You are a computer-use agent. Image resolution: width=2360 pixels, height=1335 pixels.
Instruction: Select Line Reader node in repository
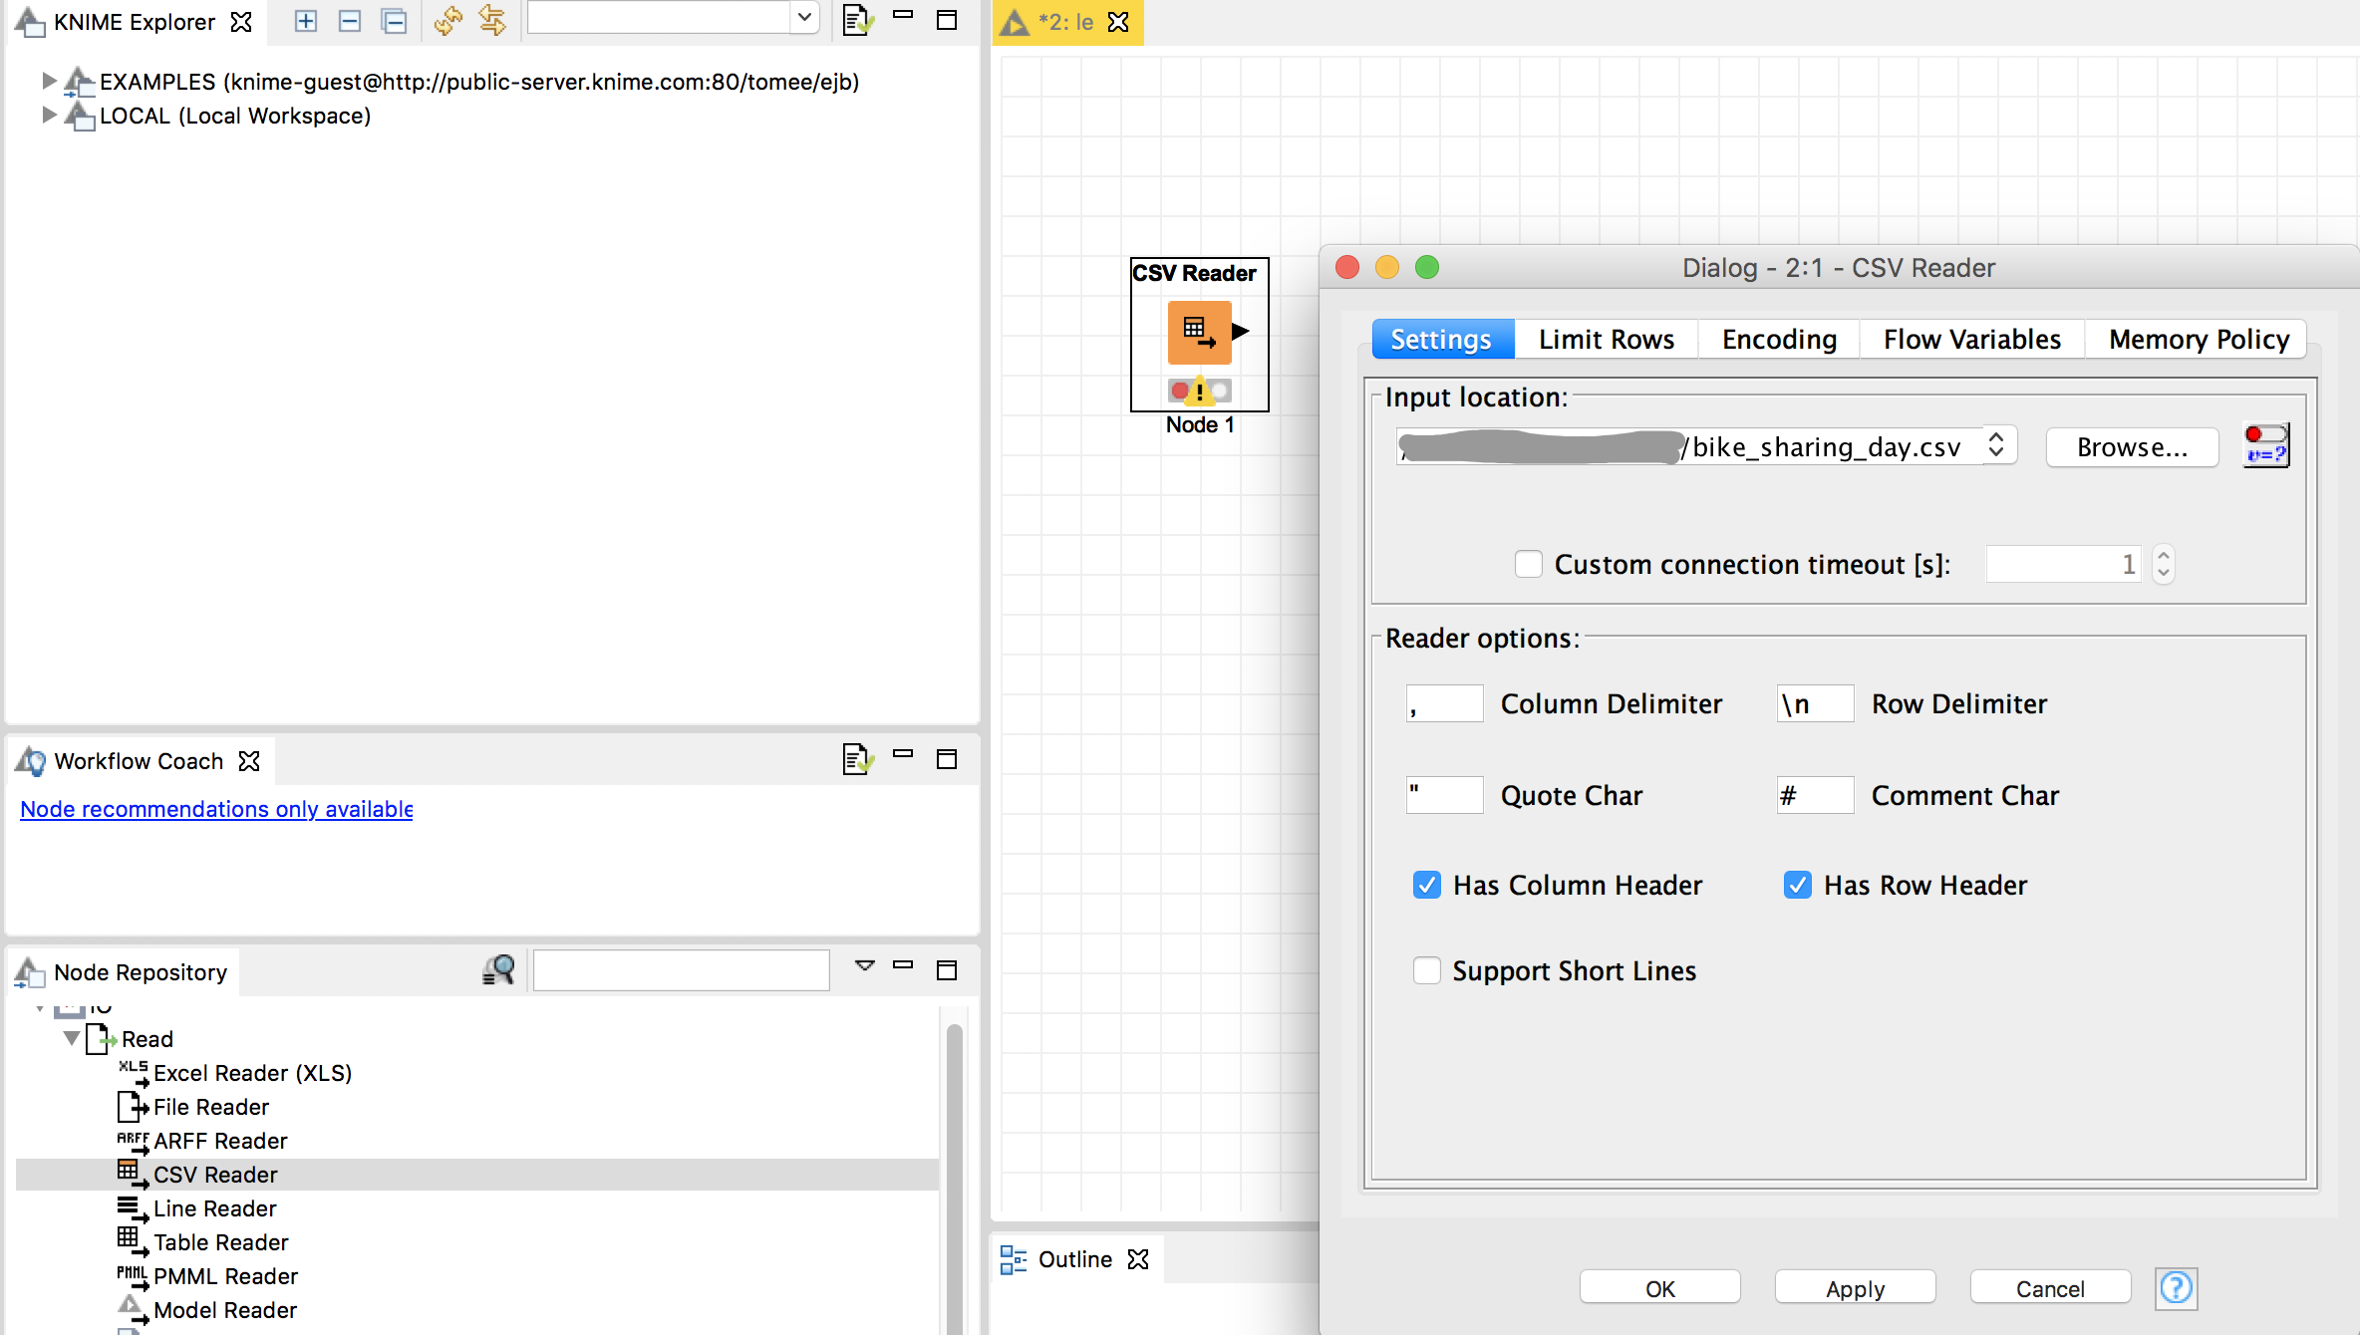point(197,1208)
